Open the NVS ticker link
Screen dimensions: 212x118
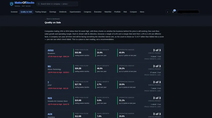pos(50,98)
